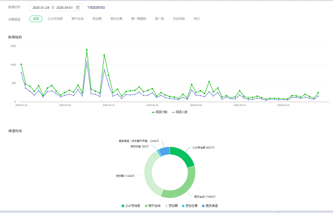Click the 渠道构成 section heading
333x213 pixels.
(x=15, y=131)
